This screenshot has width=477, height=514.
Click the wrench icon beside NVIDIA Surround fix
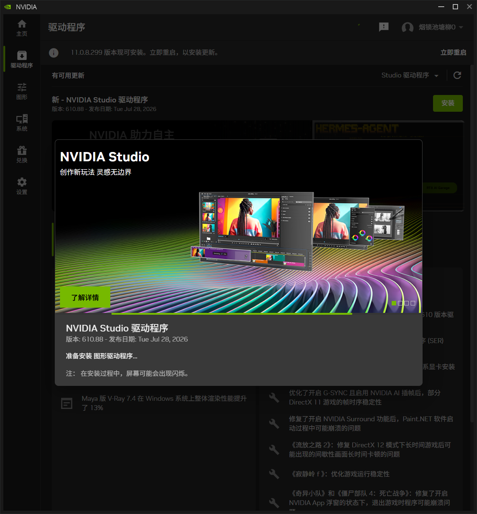pyautogui.click(x=274, y=423)
